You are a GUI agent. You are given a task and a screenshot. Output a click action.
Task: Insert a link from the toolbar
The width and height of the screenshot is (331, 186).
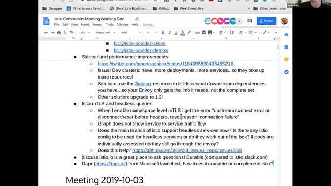click(x=198, y=33)
